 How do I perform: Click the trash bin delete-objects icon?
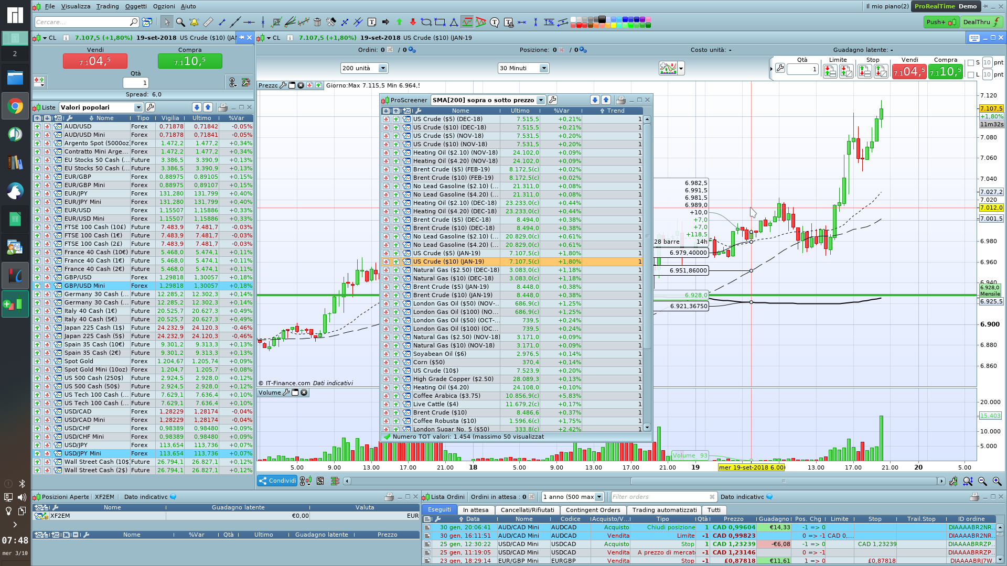coord(317,22)
